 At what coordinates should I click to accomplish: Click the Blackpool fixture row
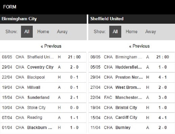tap(43, 77)
